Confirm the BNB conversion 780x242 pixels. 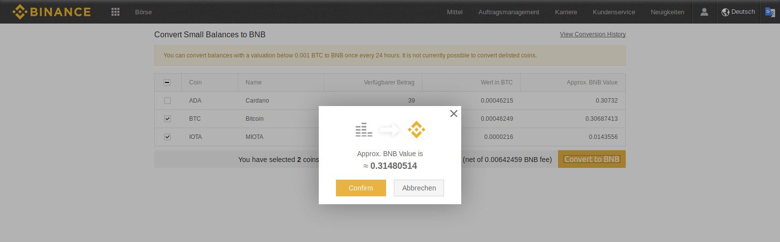click(x=361, y=188)
